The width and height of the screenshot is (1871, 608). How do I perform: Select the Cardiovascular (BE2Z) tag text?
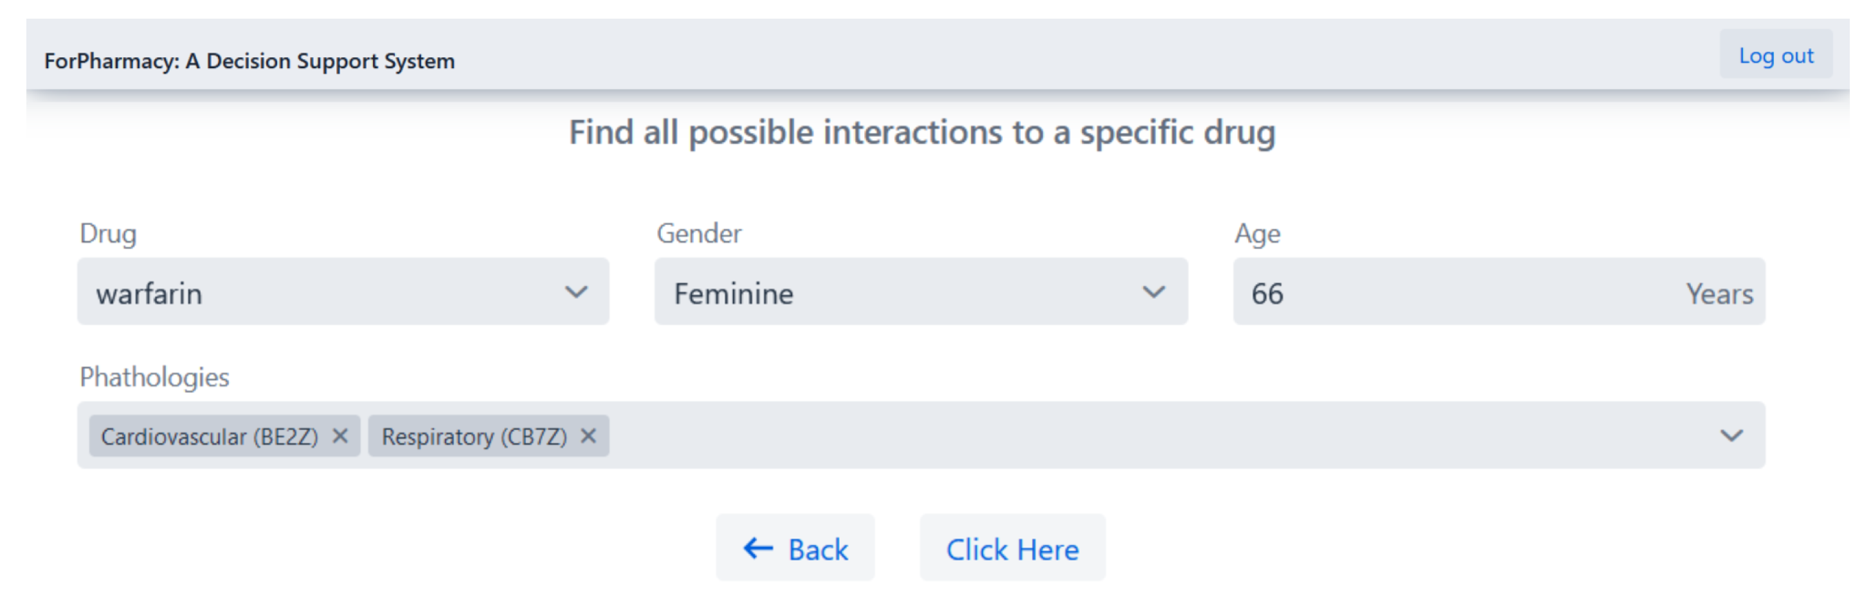pyautogui.click(x=209, y=436)
